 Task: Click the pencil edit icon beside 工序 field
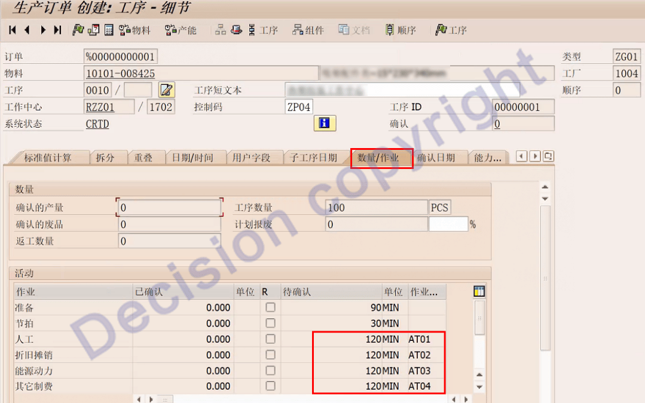(166, 90)
